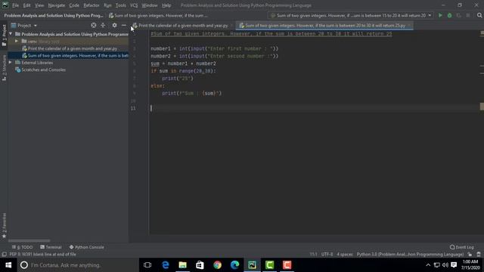Open the Navigate menu
Image resolution: width=484 pixels, height=272 pixels.
pyautogui.click(x=57, y=5)
